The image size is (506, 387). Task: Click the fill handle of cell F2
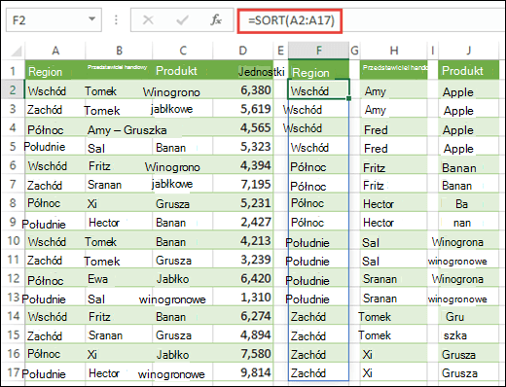point(348,98)
